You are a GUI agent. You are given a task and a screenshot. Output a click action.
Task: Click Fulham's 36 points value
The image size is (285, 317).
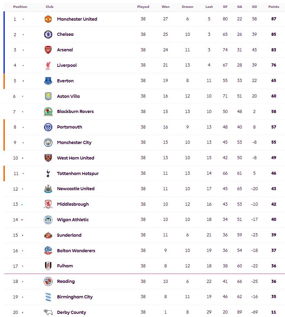(274, 266)
